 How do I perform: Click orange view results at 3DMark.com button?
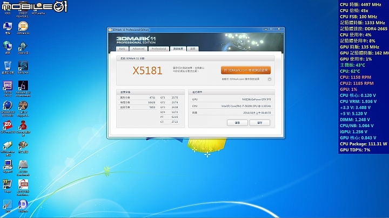(x=246, y=70)
